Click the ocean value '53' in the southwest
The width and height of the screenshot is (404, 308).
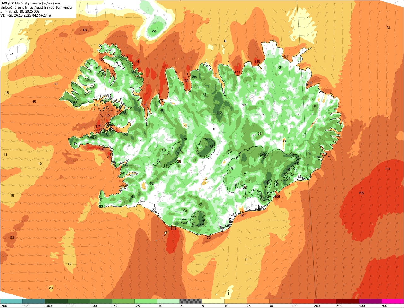pos(12,237)
